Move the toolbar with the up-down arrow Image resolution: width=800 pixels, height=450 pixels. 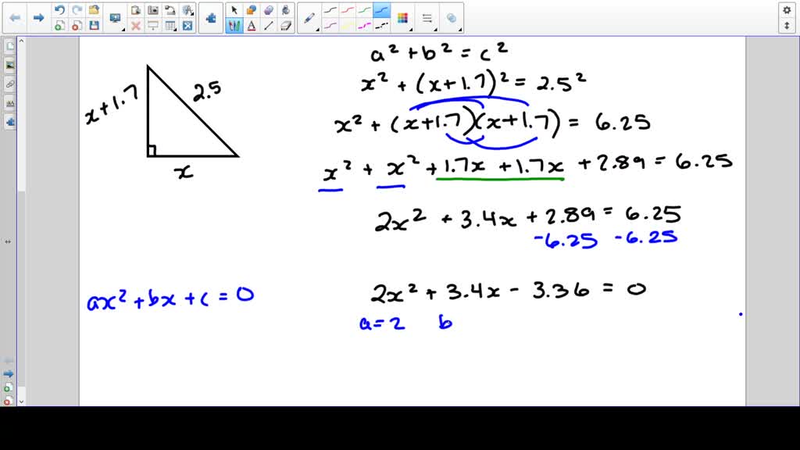coord(787,26)
